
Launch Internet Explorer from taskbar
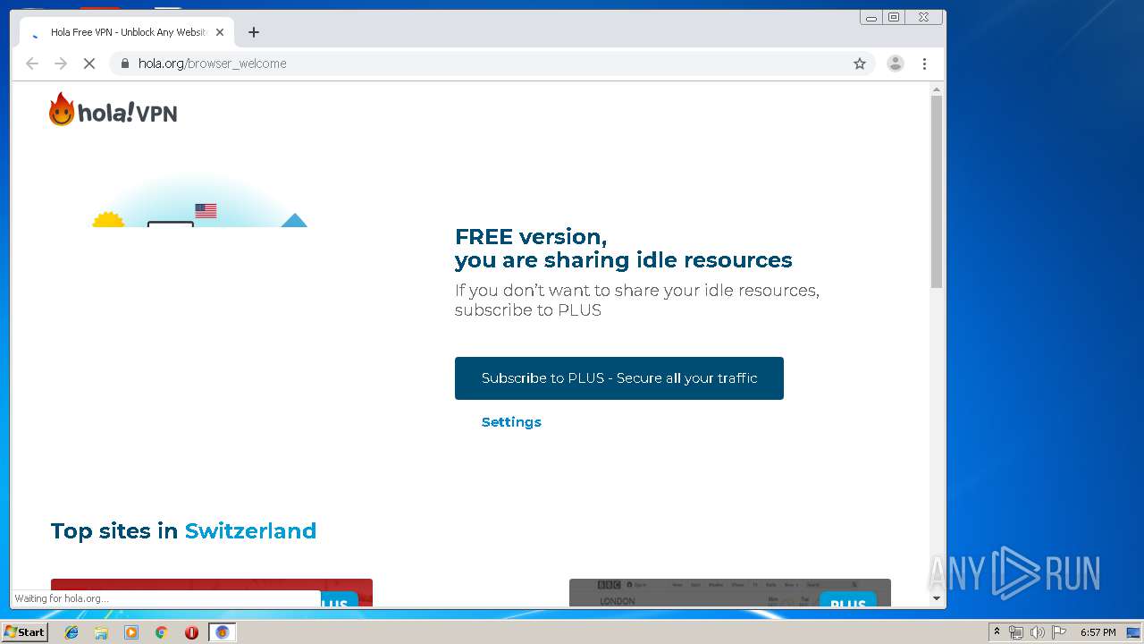pos(71,632)
